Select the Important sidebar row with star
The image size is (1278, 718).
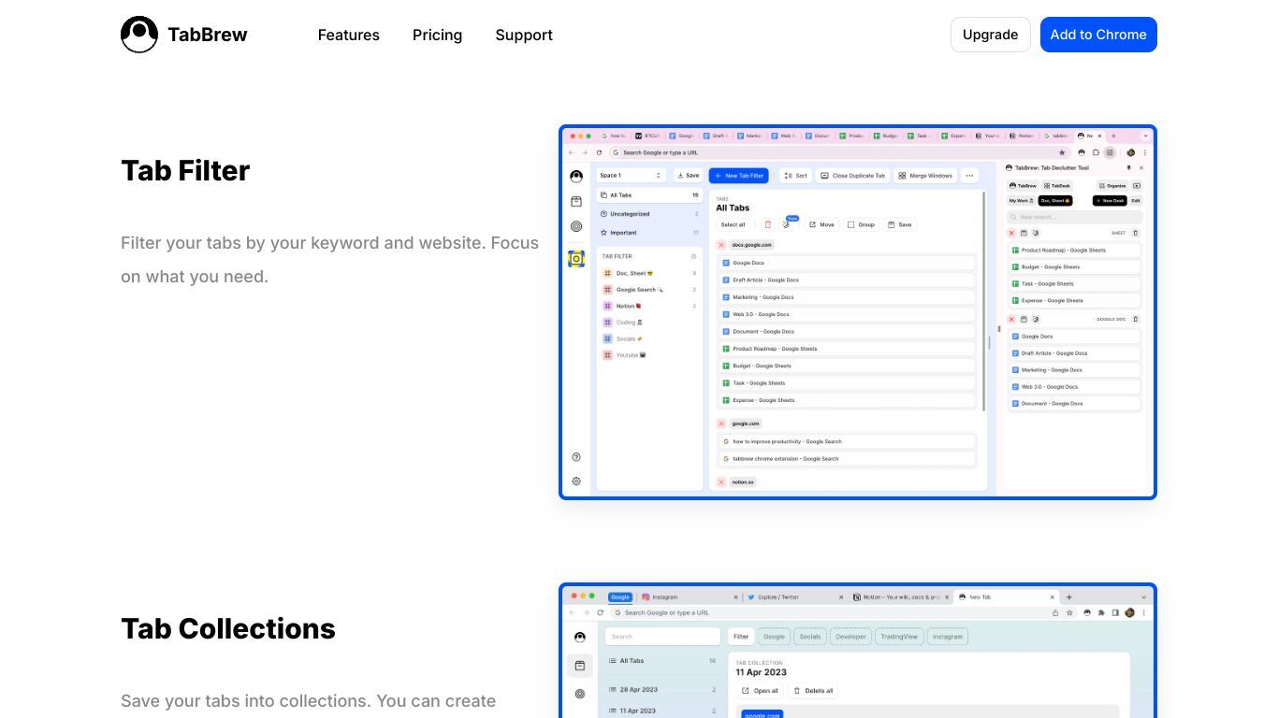point(649,232)
